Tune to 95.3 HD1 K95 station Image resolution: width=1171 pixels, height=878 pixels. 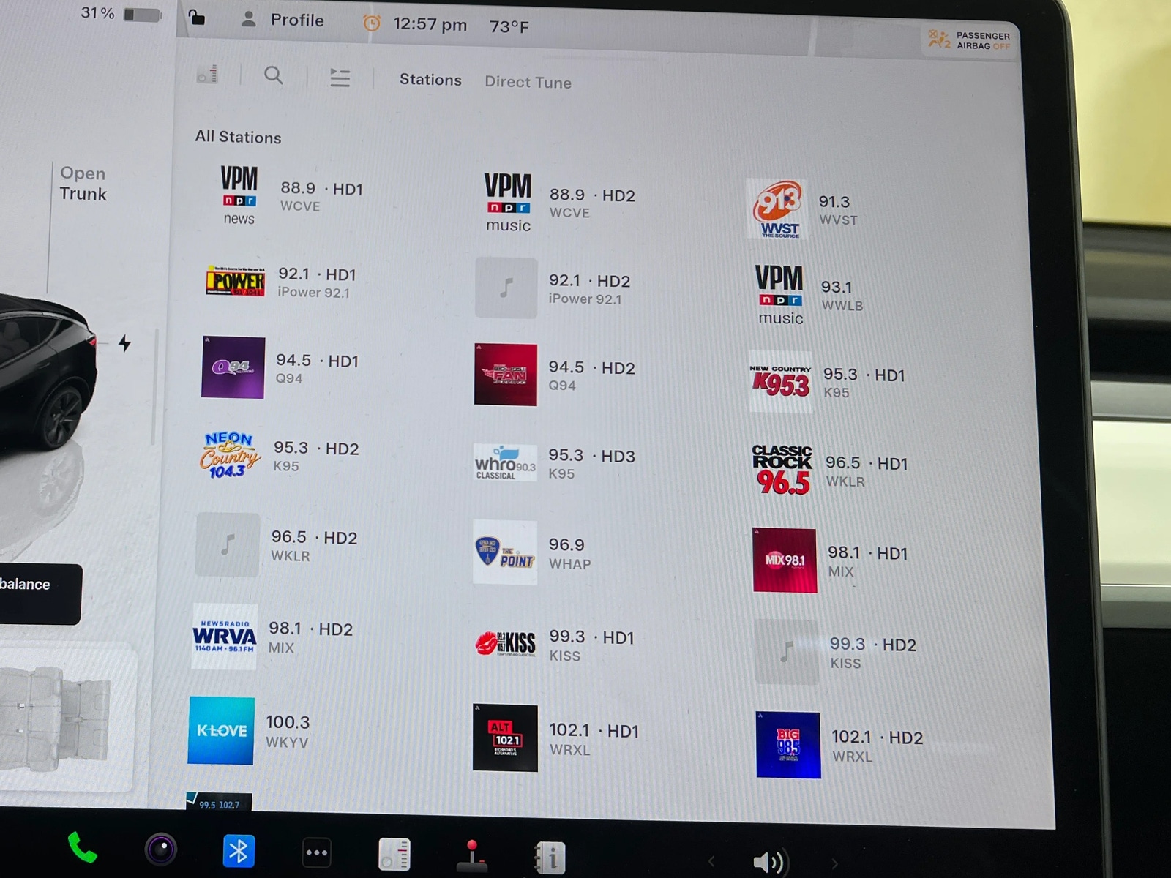pos(828,382)
